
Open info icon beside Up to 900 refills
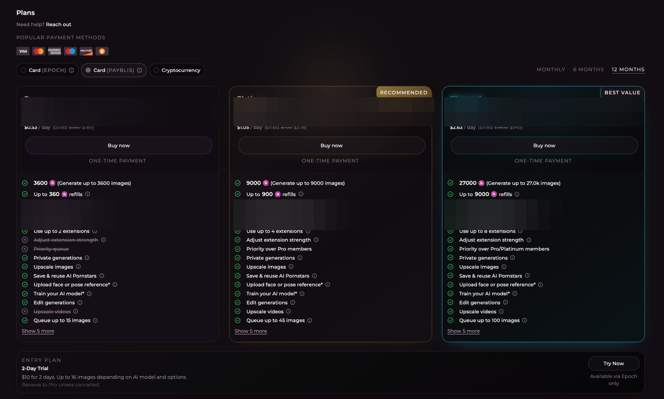(301, 194)
